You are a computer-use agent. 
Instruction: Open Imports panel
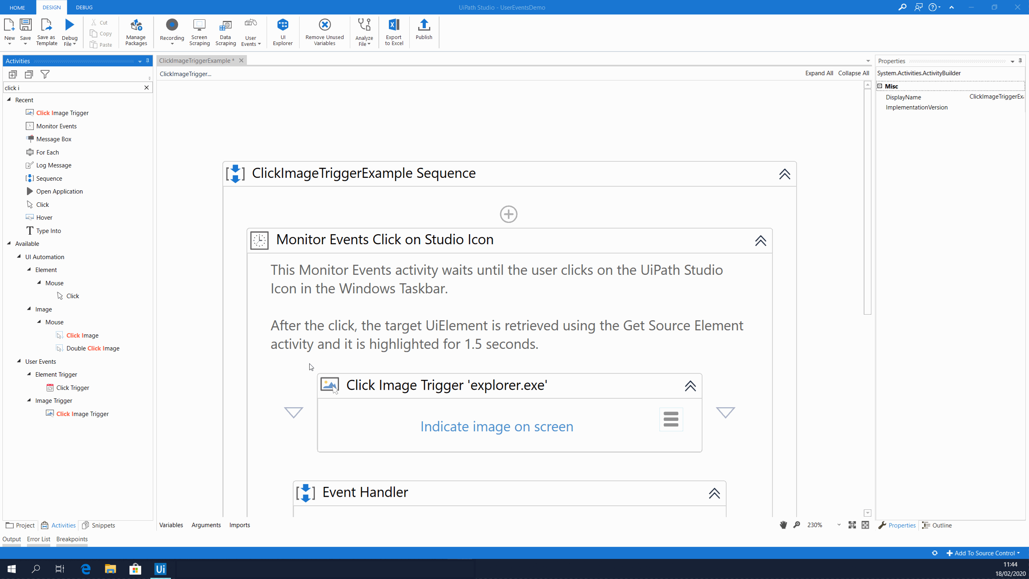(x=239, y=525)
